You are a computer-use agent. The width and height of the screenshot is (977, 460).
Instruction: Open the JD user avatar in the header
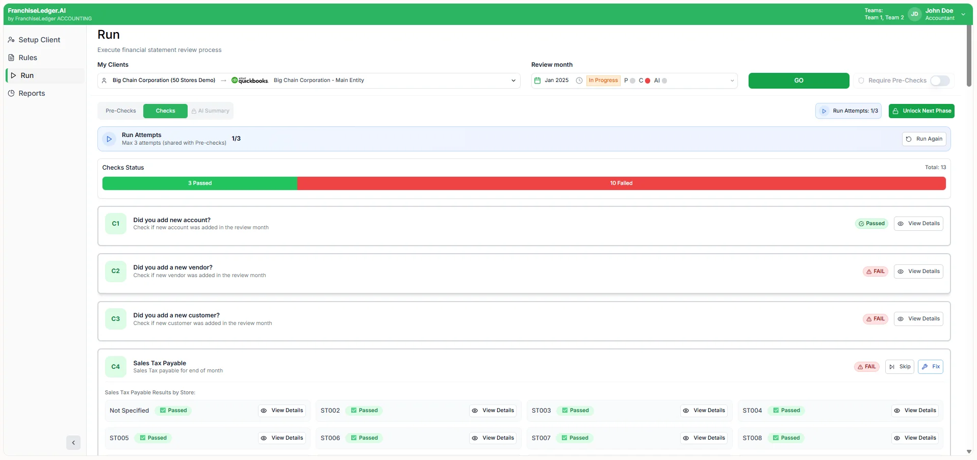point(914,14)
